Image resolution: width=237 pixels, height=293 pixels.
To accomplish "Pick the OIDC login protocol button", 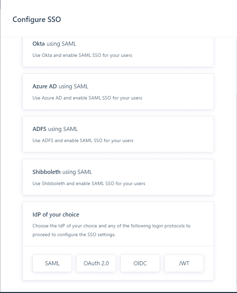I will coord(140,263).
